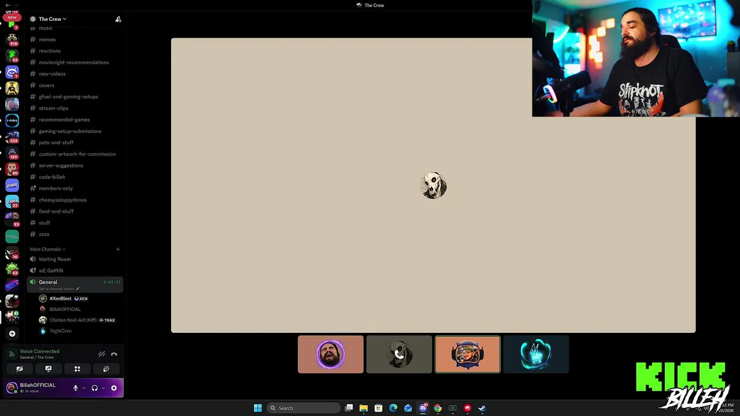Join the Waiting Room voice channel
The height and width of the screenshot is (416, 740).
(75, 259)
